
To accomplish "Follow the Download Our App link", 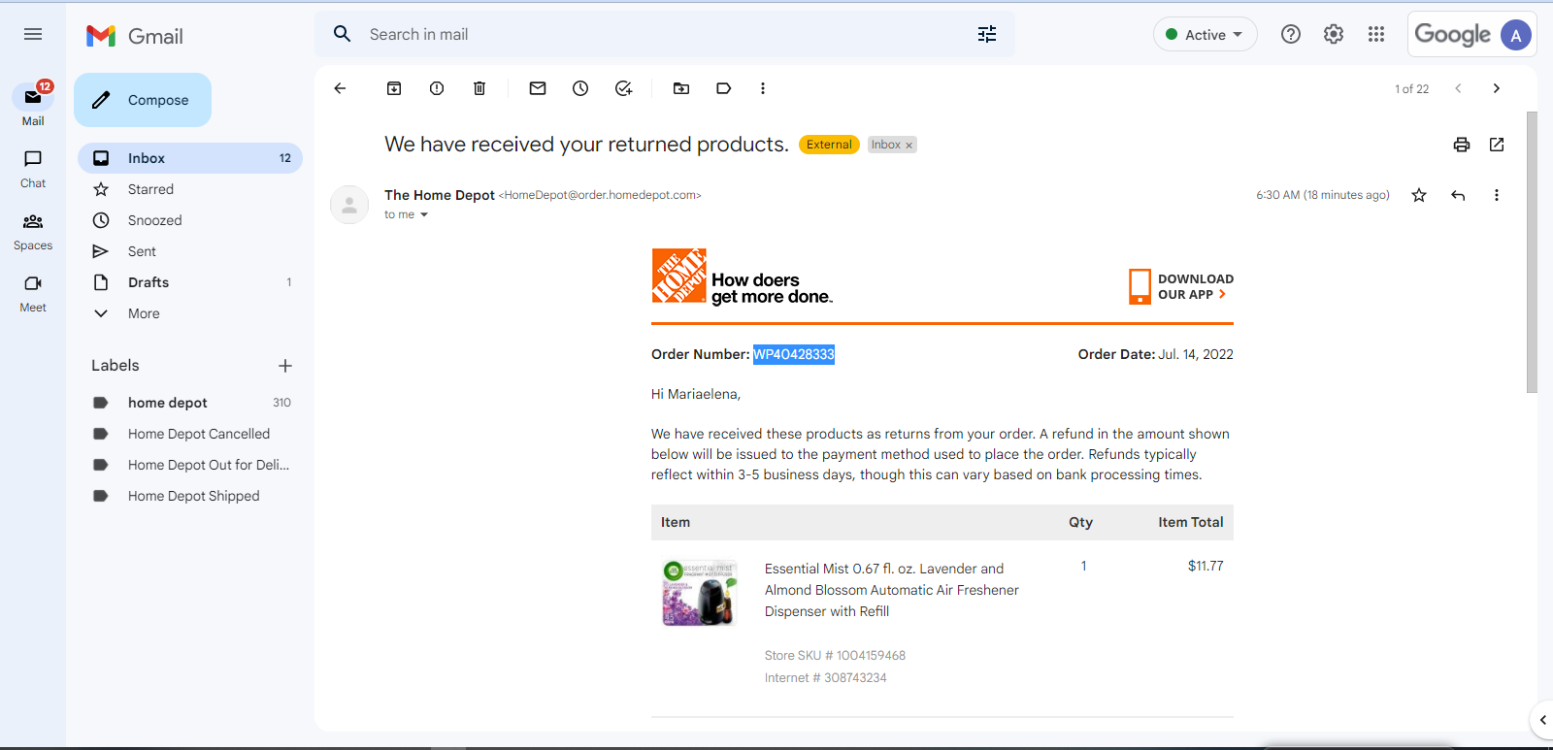I will click(1181, 286).
